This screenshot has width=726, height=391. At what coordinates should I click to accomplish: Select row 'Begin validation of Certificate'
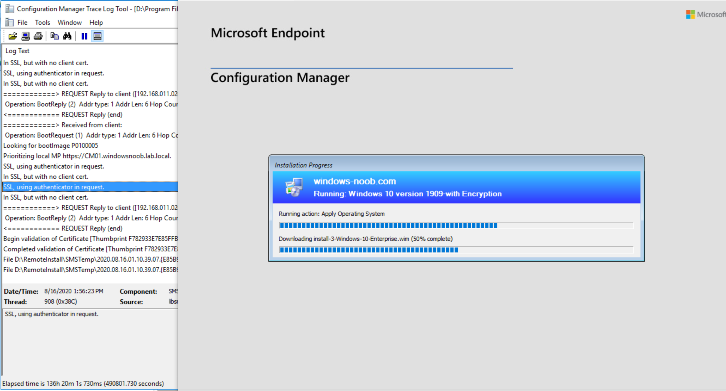(90, 239)
